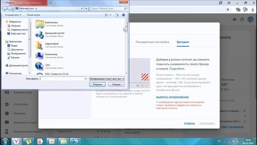This screenshot has width=257, height=145.
Task: Select Изображения under Библиотеки
Action: (16, 54)
